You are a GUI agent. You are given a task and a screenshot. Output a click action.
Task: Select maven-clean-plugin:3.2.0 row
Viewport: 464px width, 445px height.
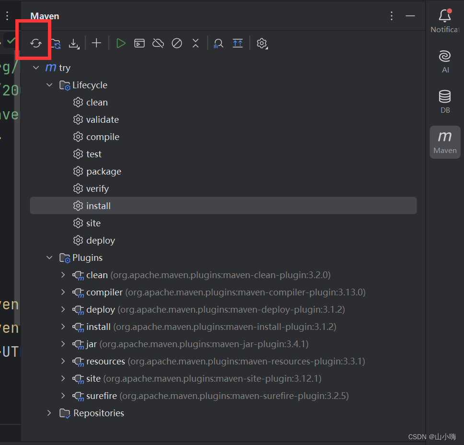[x=223, y=275]
